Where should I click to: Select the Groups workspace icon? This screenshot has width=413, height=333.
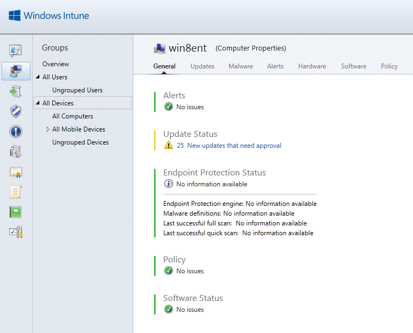coord(16,71)
